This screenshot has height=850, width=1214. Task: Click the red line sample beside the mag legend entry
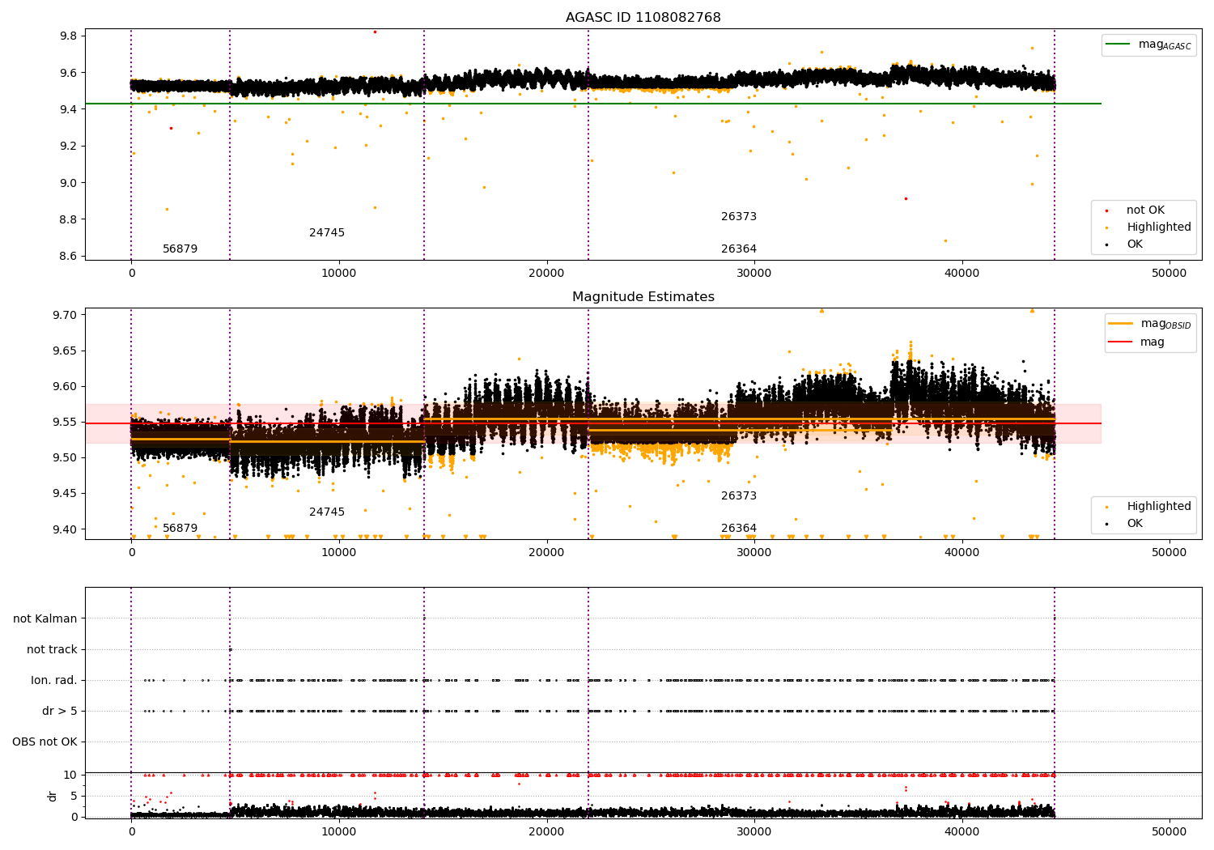[1121, 342]
